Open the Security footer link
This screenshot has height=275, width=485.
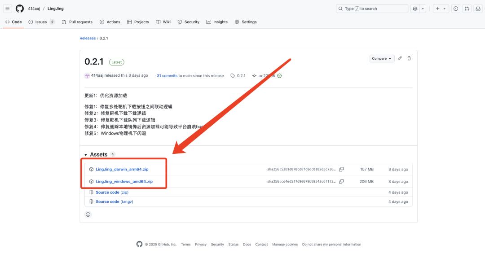[x=217, y=244]
